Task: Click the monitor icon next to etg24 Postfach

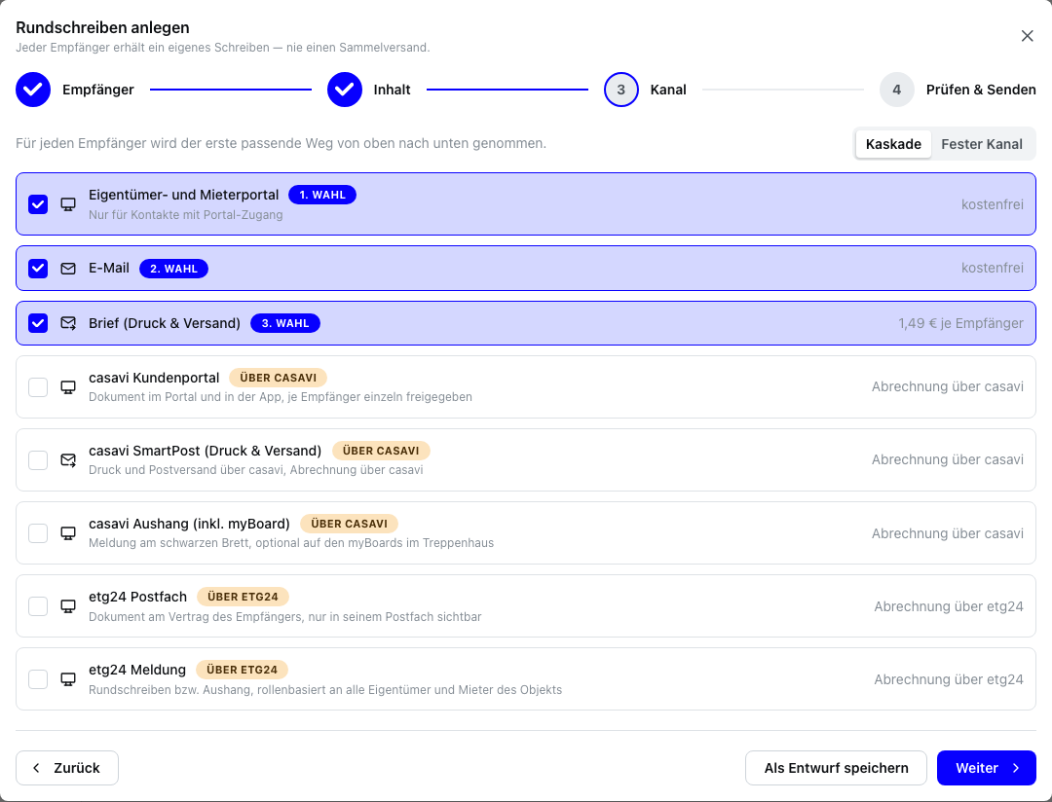Action: tap(68, 606)
